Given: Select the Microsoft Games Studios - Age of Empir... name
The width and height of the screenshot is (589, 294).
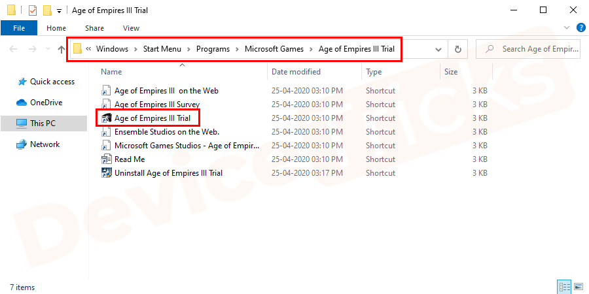Looking at the screenshot, I should click(x=187, y=146).
